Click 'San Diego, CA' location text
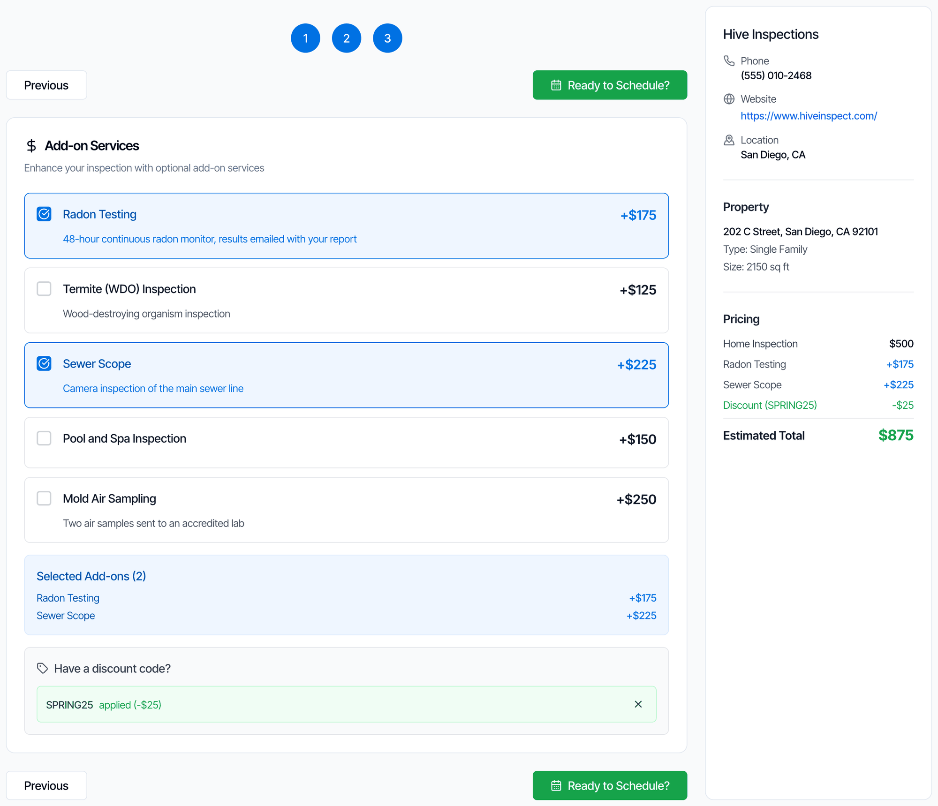The width and height of the screenshot is (938, 806). [772, 155]
